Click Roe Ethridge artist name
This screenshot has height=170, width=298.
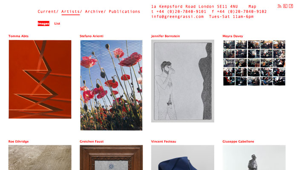pos(18,142)
